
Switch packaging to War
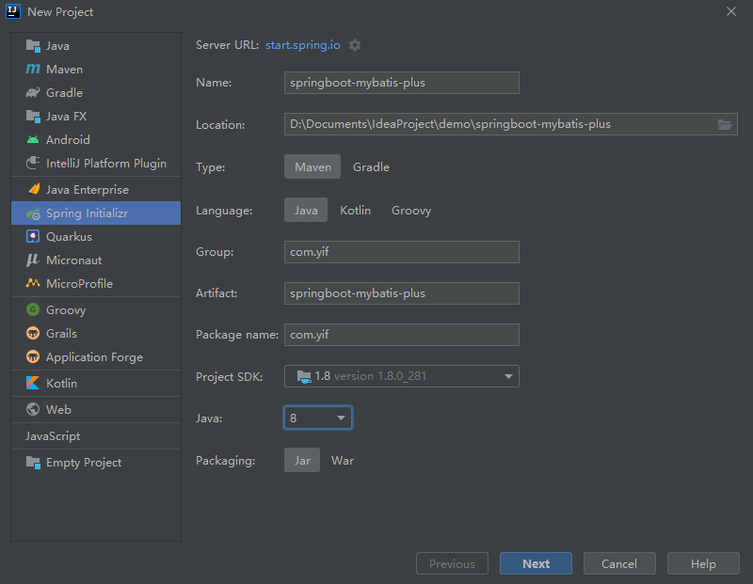pyautogui.click(x=343, y=461)
